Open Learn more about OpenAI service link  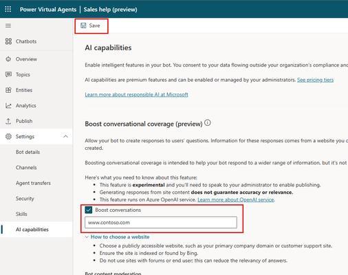pyautogui.click(x=236, y=199)
